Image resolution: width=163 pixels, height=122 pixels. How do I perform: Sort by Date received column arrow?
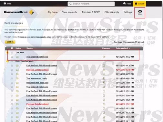[x=129, y=48]
